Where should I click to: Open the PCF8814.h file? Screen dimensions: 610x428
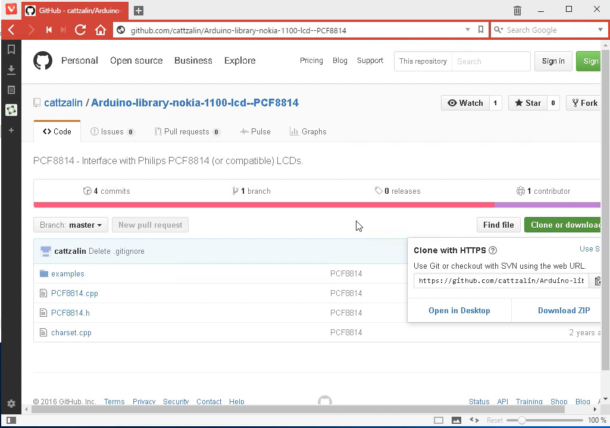(x=70, y=313)
